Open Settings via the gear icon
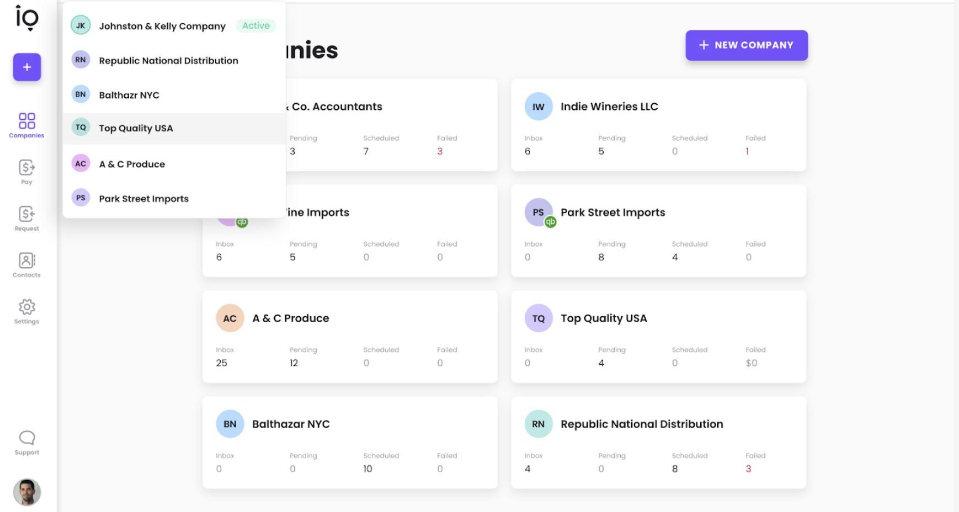Viewport: 959px width, 512px height. pyautogui.click(x=26, y=311)
